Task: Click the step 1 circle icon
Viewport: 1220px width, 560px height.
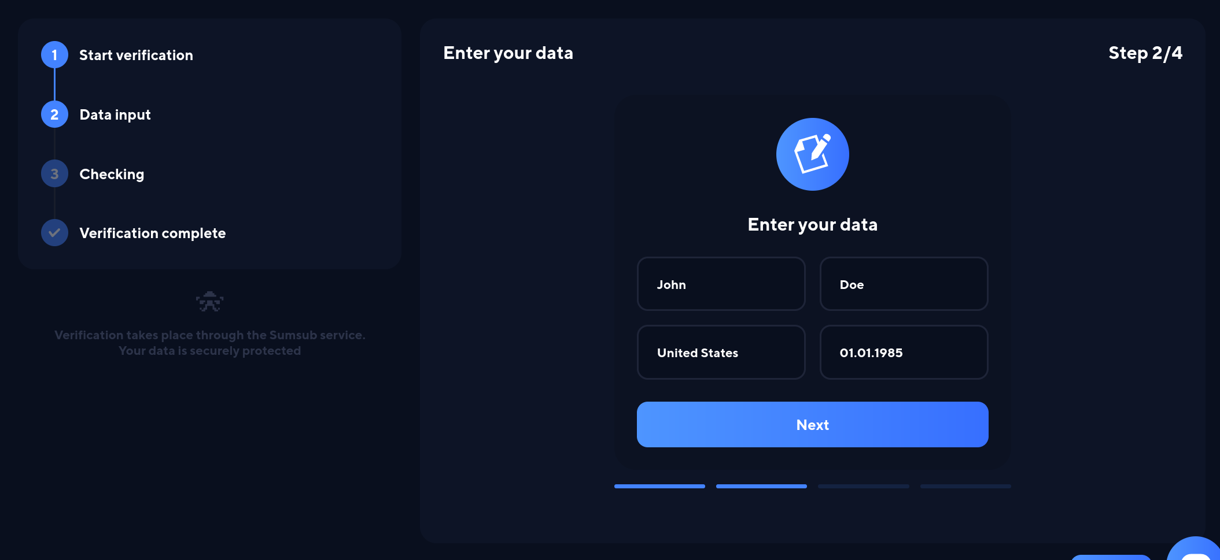Action: coord(54,55)
